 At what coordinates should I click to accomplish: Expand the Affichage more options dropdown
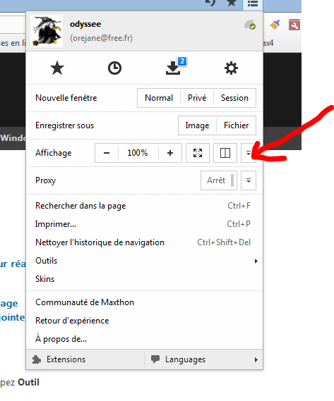pyautogui.click(x=249, y=153)
